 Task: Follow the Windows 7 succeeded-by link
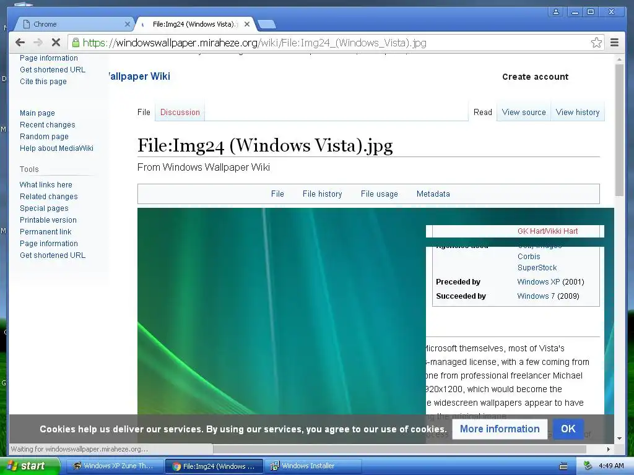[536, 296]
